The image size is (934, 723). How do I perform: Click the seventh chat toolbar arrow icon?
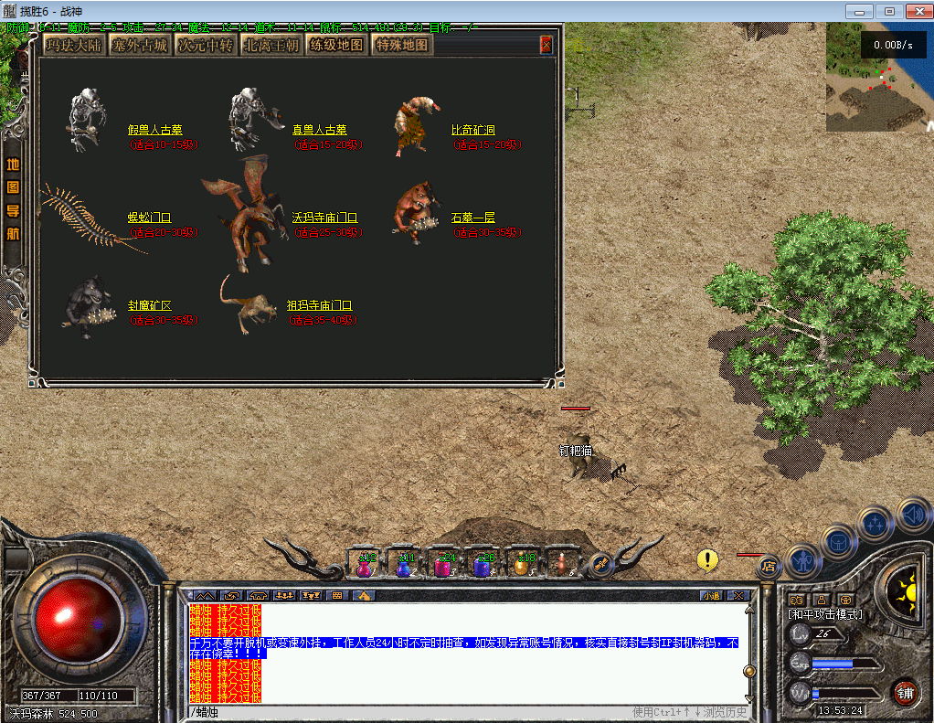point(364,596)
